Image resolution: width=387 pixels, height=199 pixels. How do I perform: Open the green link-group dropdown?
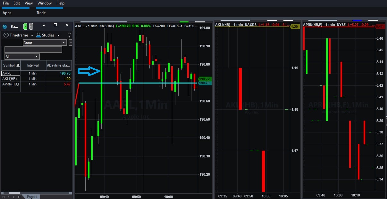point(25,27)
